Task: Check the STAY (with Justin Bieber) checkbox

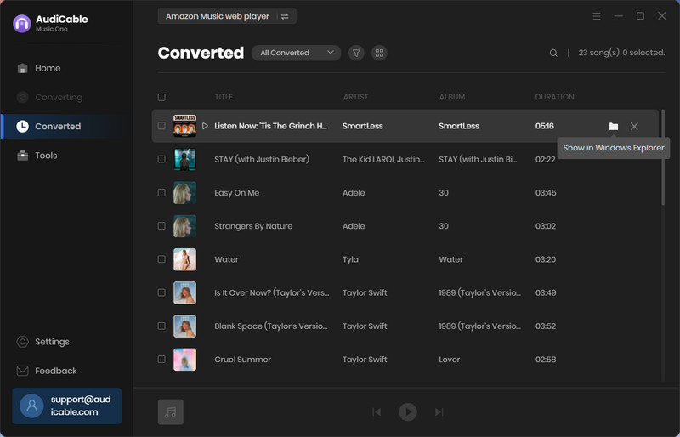Action: [x=161, y=159]
